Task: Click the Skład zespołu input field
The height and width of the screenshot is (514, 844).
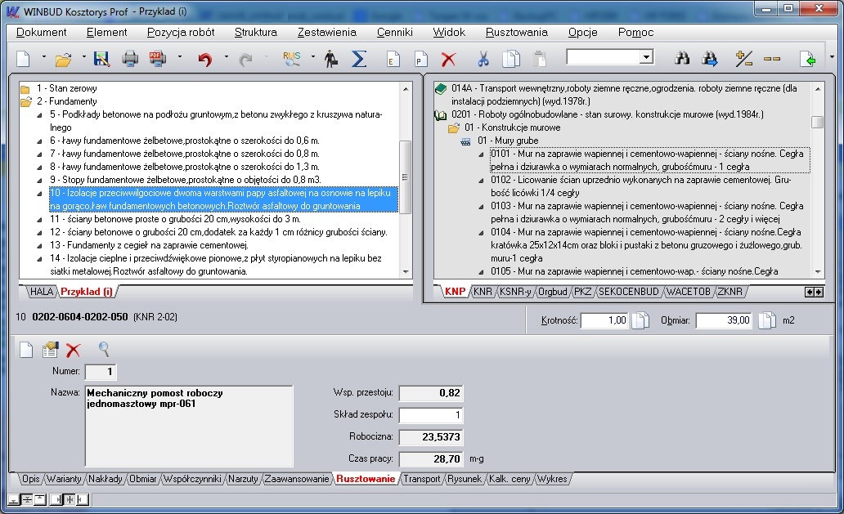Action: [431, 415]
